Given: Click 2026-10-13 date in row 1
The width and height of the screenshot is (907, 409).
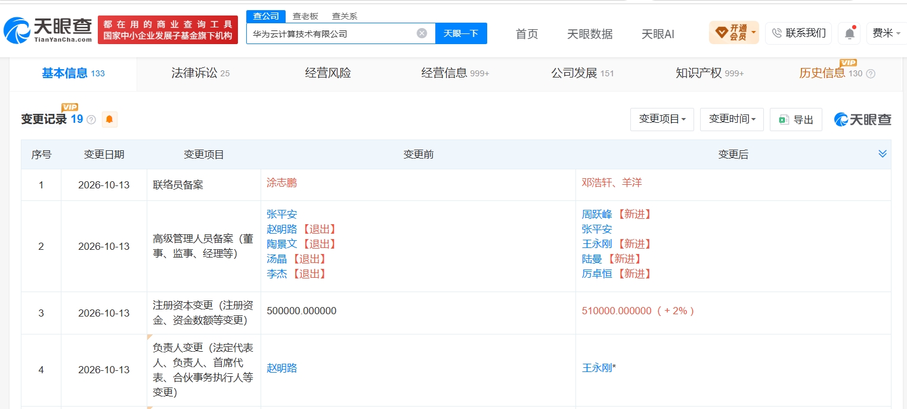Looking at the screenshot, I should 104,185.
